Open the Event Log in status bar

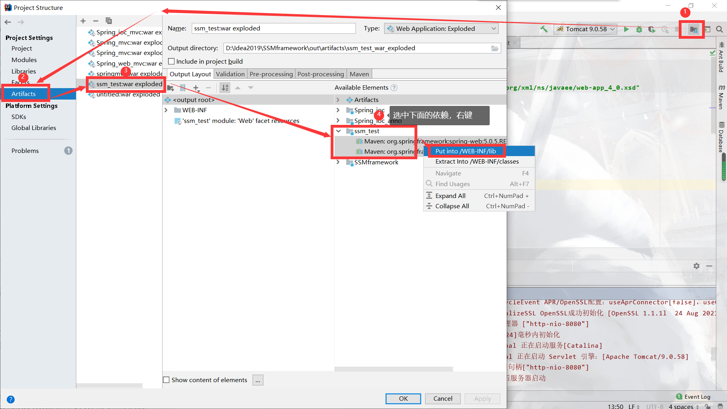[693, 397]
